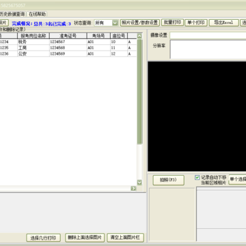Screen dimensions: 246x246
Task: Click the 导出Excel button
Action: point(223,23)
